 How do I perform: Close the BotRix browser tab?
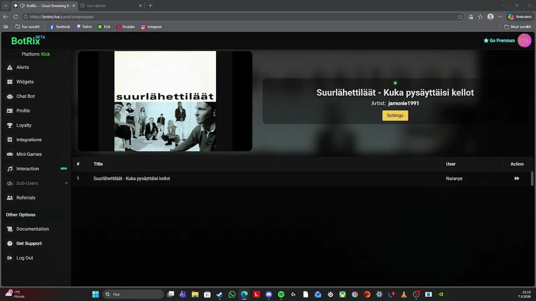[x=73, y=6]
